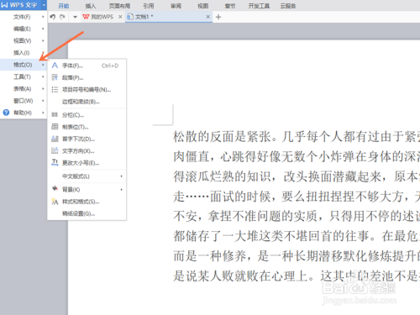
Task: Expand the 窗口(W) menu
Action: coord(24,101)
